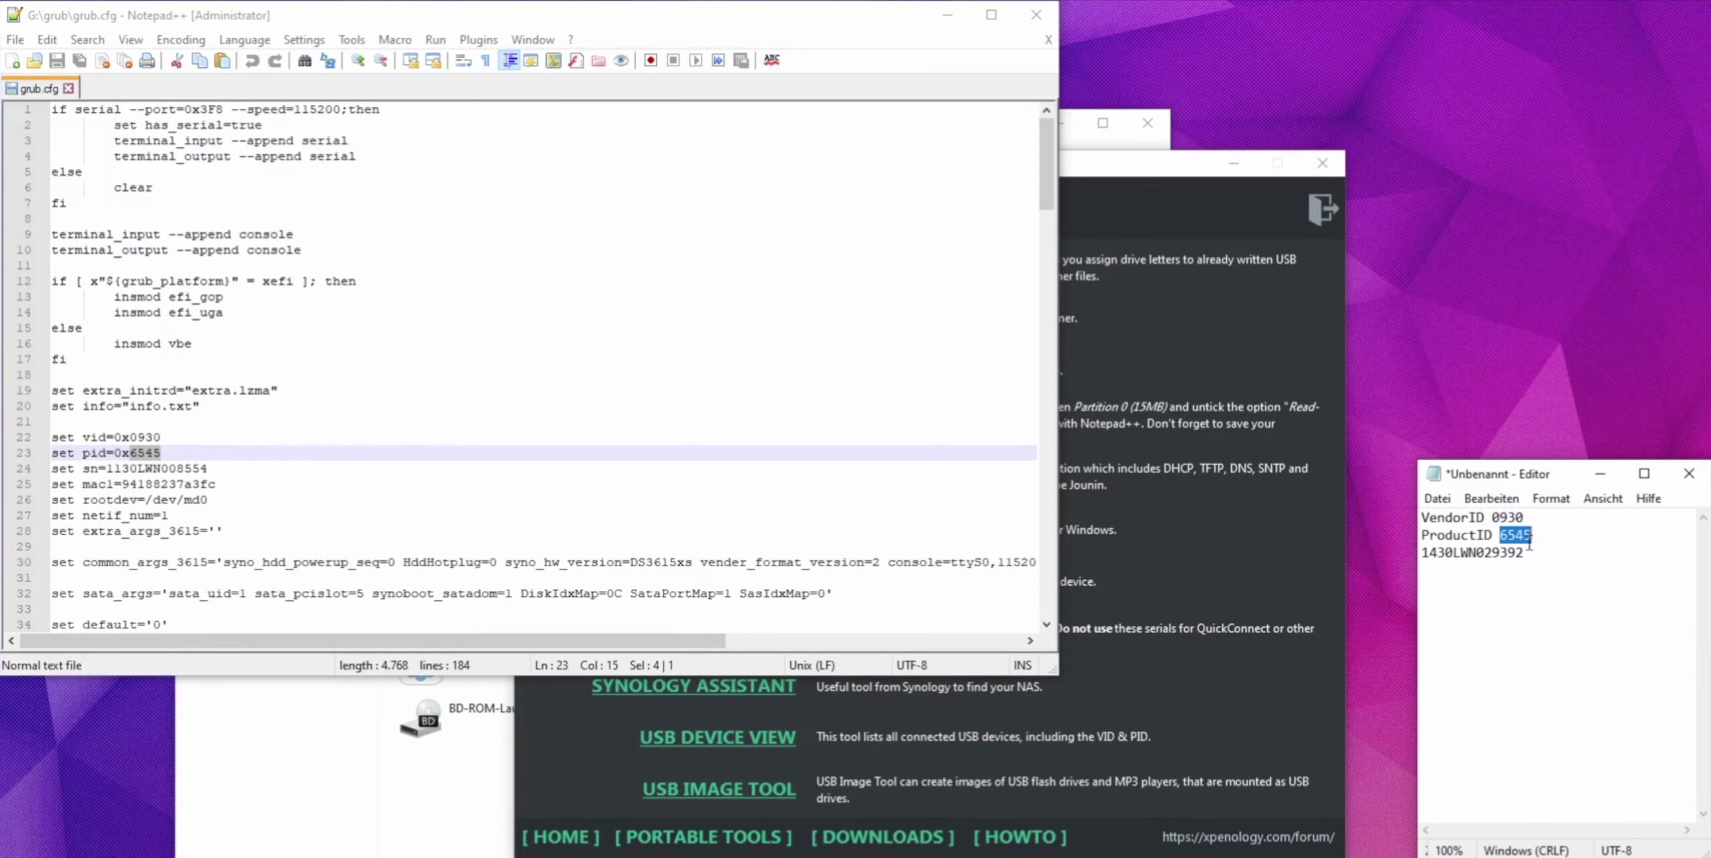Toggle Show All Characters pilcrow icon
This screenshot has height=858, width=1711.
click(486, 61)
